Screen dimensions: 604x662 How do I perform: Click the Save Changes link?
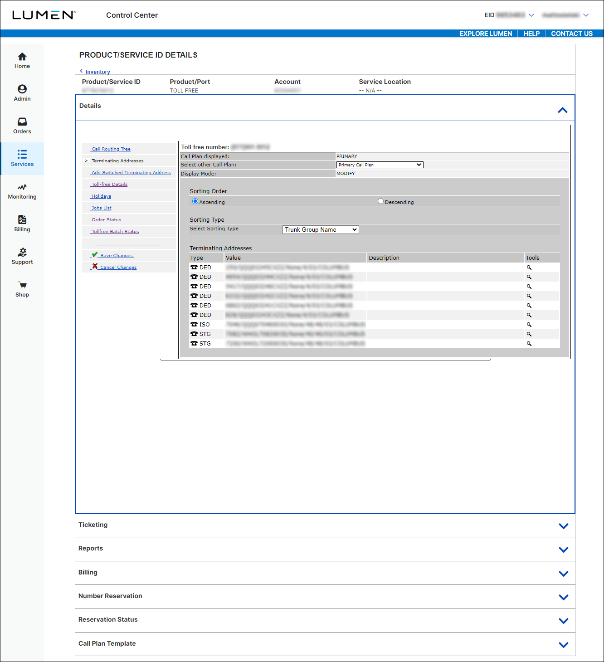pos(117,256)
